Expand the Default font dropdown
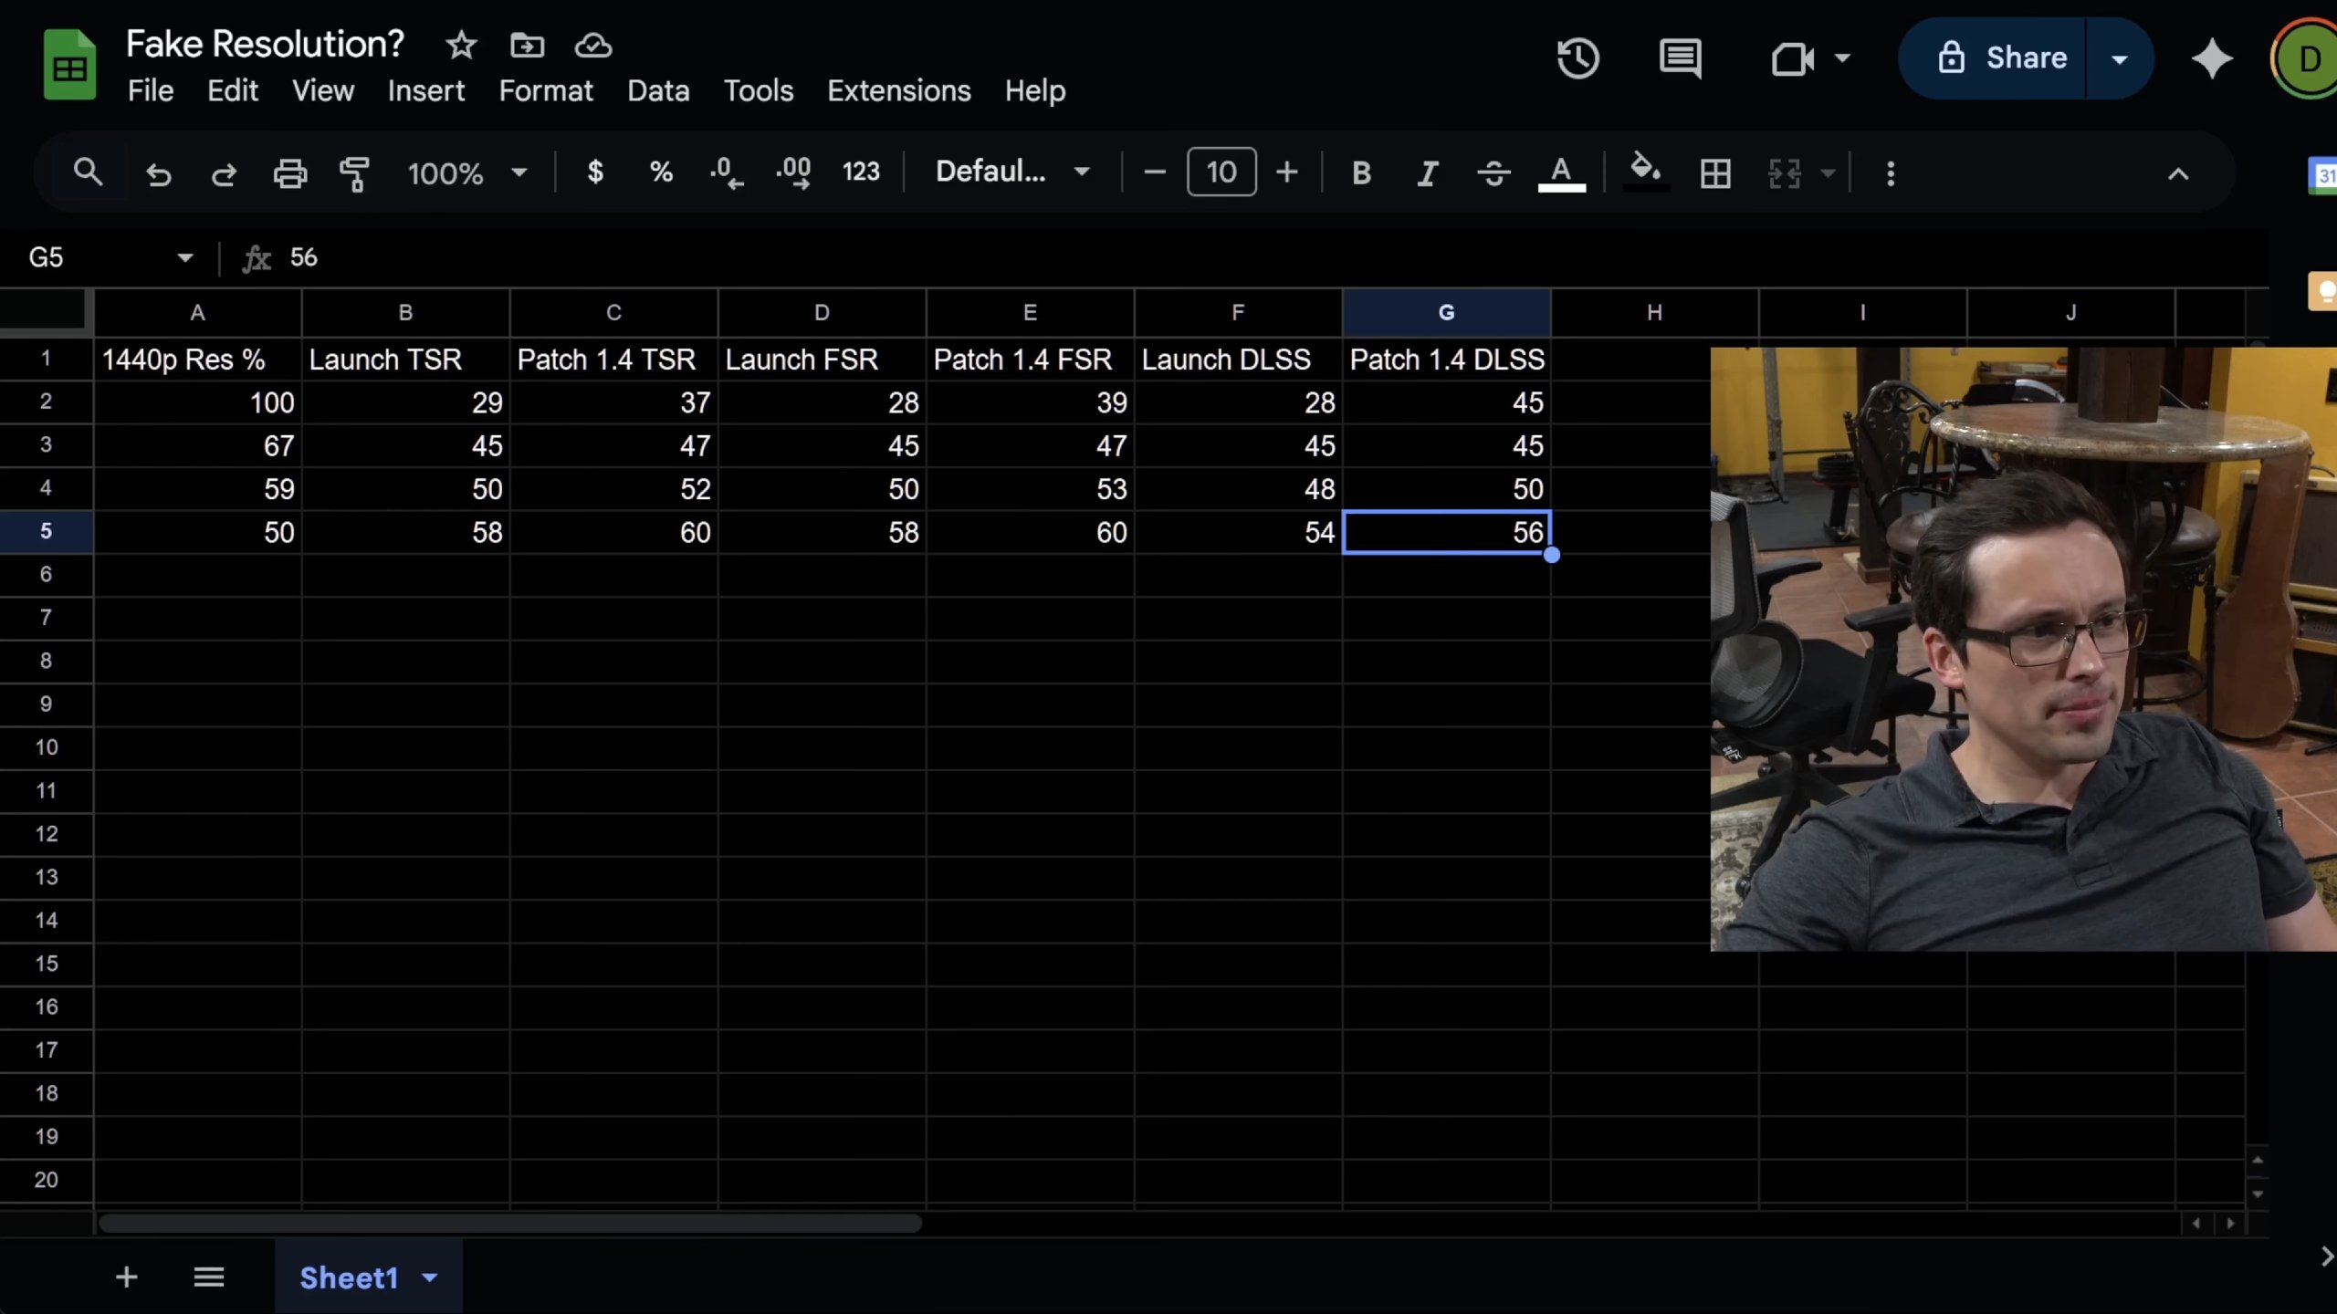This screenshot has height=1314, width=2337. (1013, 172)
